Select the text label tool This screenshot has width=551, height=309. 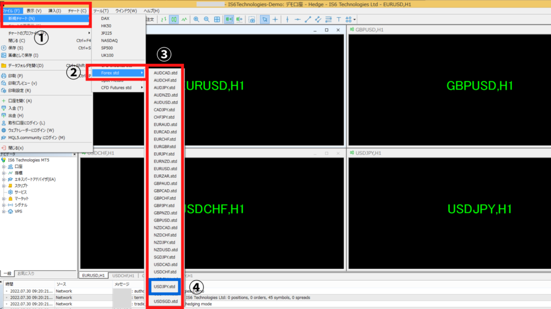coord(339,20)
